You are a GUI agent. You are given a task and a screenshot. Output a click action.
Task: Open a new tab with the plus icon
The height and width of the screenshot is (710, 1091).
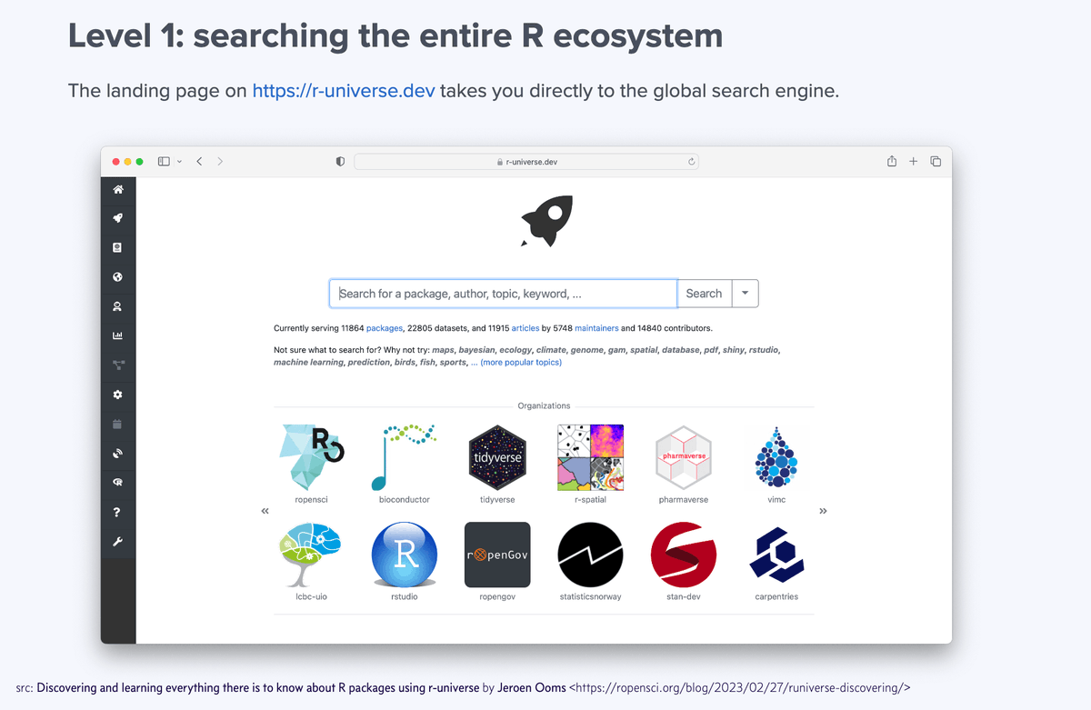[x=914, y=161]
